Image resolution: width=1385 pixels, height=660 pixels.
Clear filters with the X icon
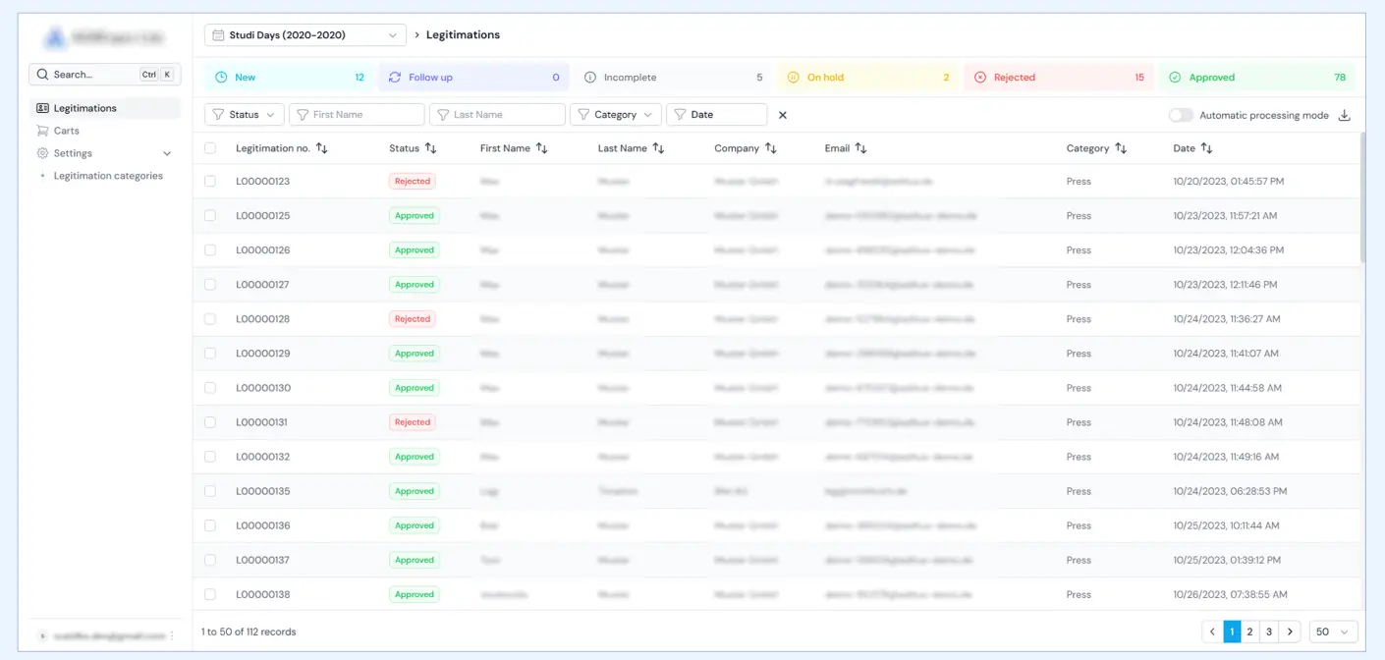coord(783,115)
